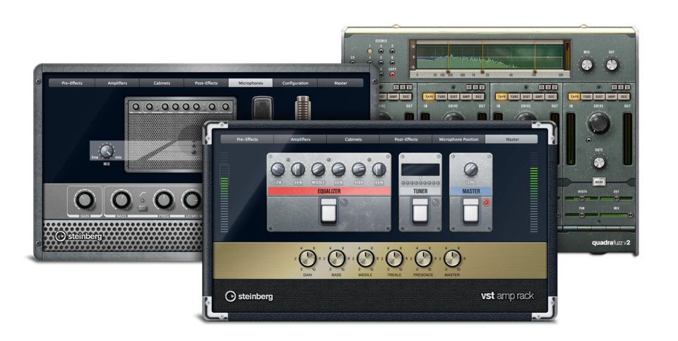Click the amp BASS knob on gold panel
Screen dimensions: 678x341
tap(336, 259)
